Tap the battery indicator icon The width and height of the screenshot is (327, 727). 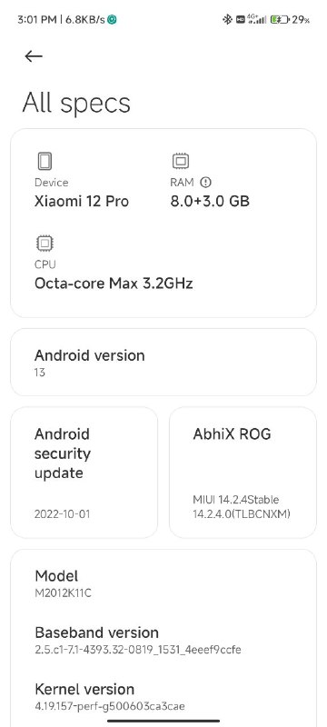(280, 19)
